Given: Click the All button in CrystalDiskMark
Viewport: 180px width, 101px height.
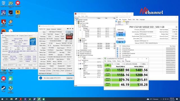Looking at the screenshot, I should [108, 65].
